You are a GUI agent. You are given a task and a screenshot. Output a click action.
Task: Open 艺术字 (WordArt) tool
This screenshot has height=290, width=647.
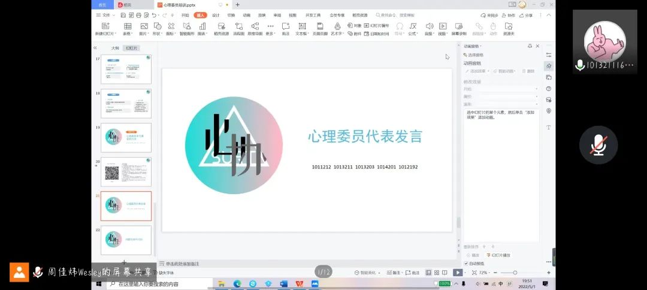click(x=337, y=26)
